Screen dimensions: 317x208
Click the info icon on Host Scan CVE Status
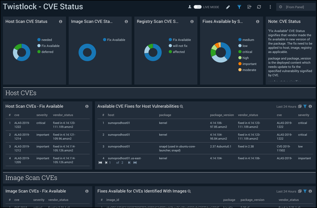60,21
